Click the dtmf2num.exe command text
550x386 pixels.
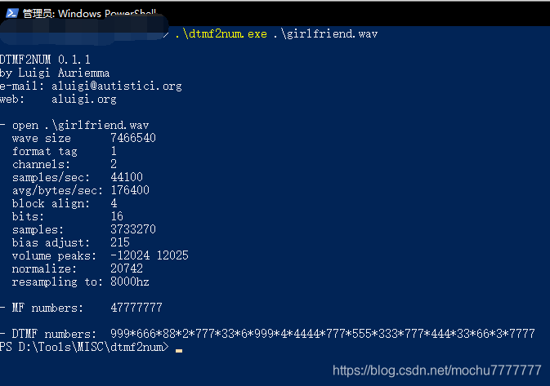(x=221, y=34)
